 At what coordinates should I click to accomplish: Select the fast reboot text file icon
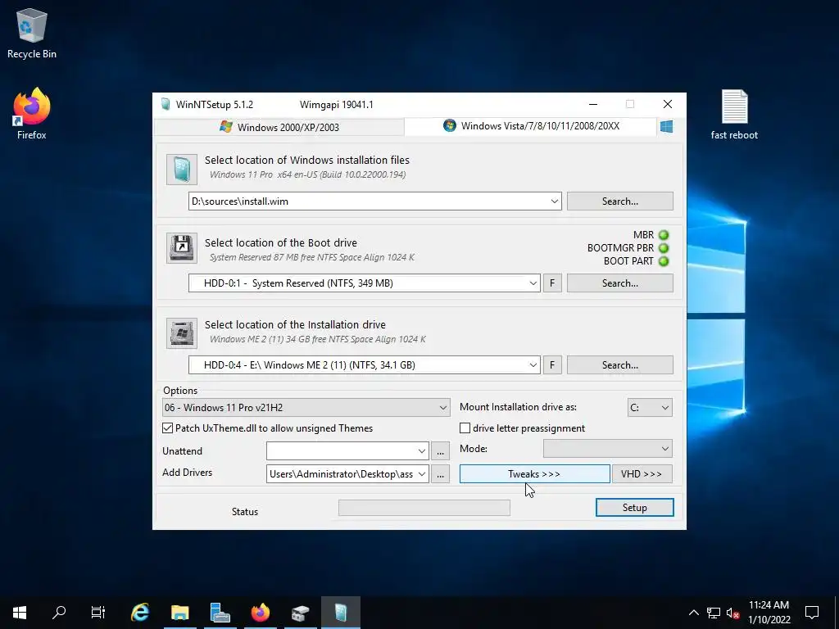click(734, 115)
